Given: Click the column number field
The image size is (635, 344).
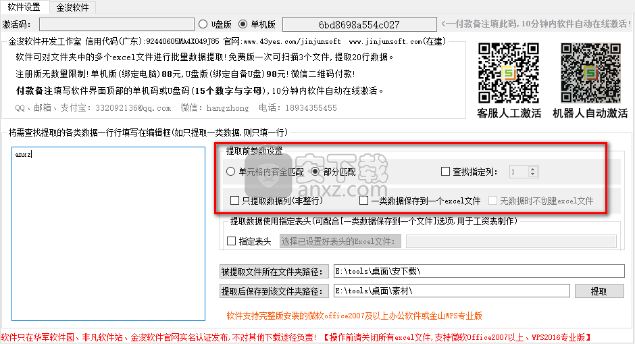Looking at the screenshot, I should coord(519,172).
